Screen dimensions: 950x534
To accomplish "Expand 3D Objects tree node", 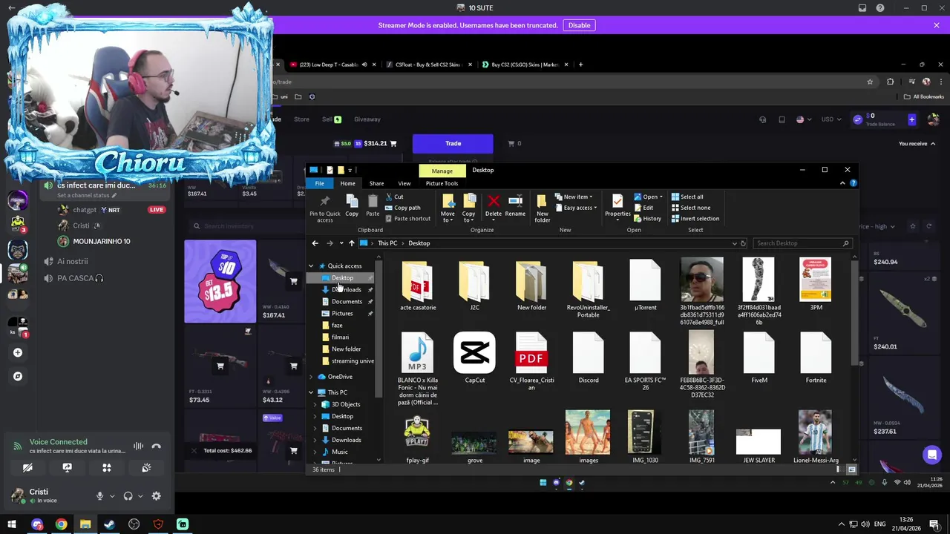I will click(x=315, y=404).
